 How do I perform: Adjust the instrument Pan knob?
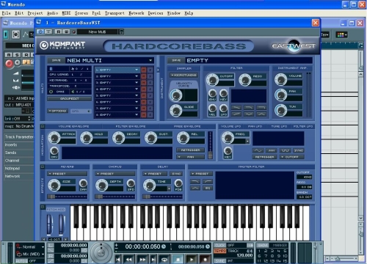point(280,95)
